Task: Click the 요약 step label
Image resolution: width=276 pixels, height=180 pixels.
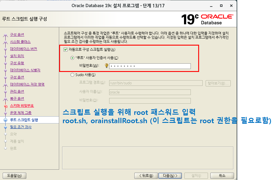Action: tap(13, 134)
